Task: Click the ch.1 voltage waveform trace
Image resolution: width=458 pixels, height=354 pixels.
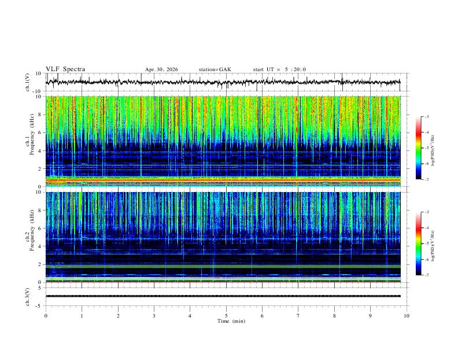Action: point(223,82)
